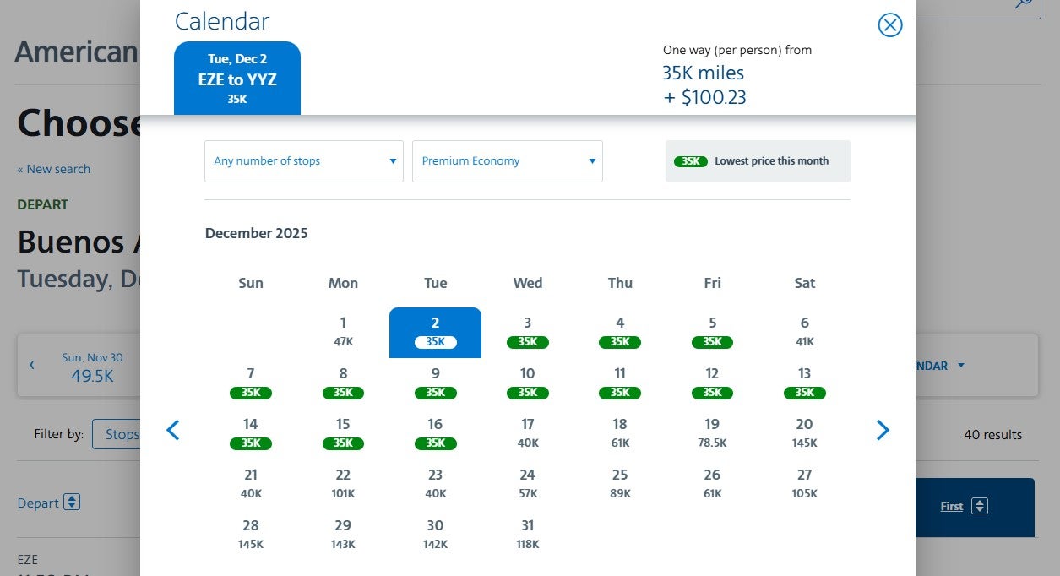Close the Calendar dialog

pyautogui.click(x=889, y=25)
